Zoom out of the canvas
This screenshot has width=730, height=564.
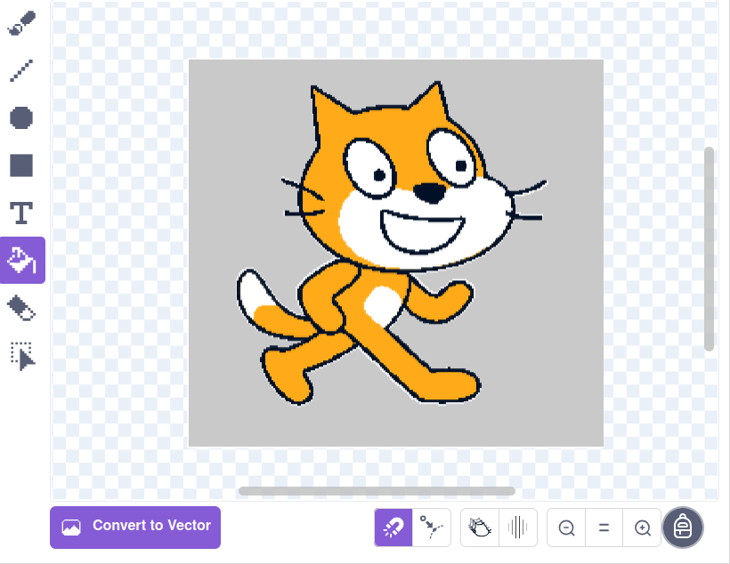[566, 528]
